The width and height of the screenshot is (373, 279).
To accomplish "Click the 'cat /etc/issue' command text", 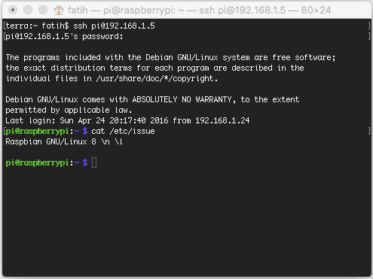I will click(x=123, y=131).
